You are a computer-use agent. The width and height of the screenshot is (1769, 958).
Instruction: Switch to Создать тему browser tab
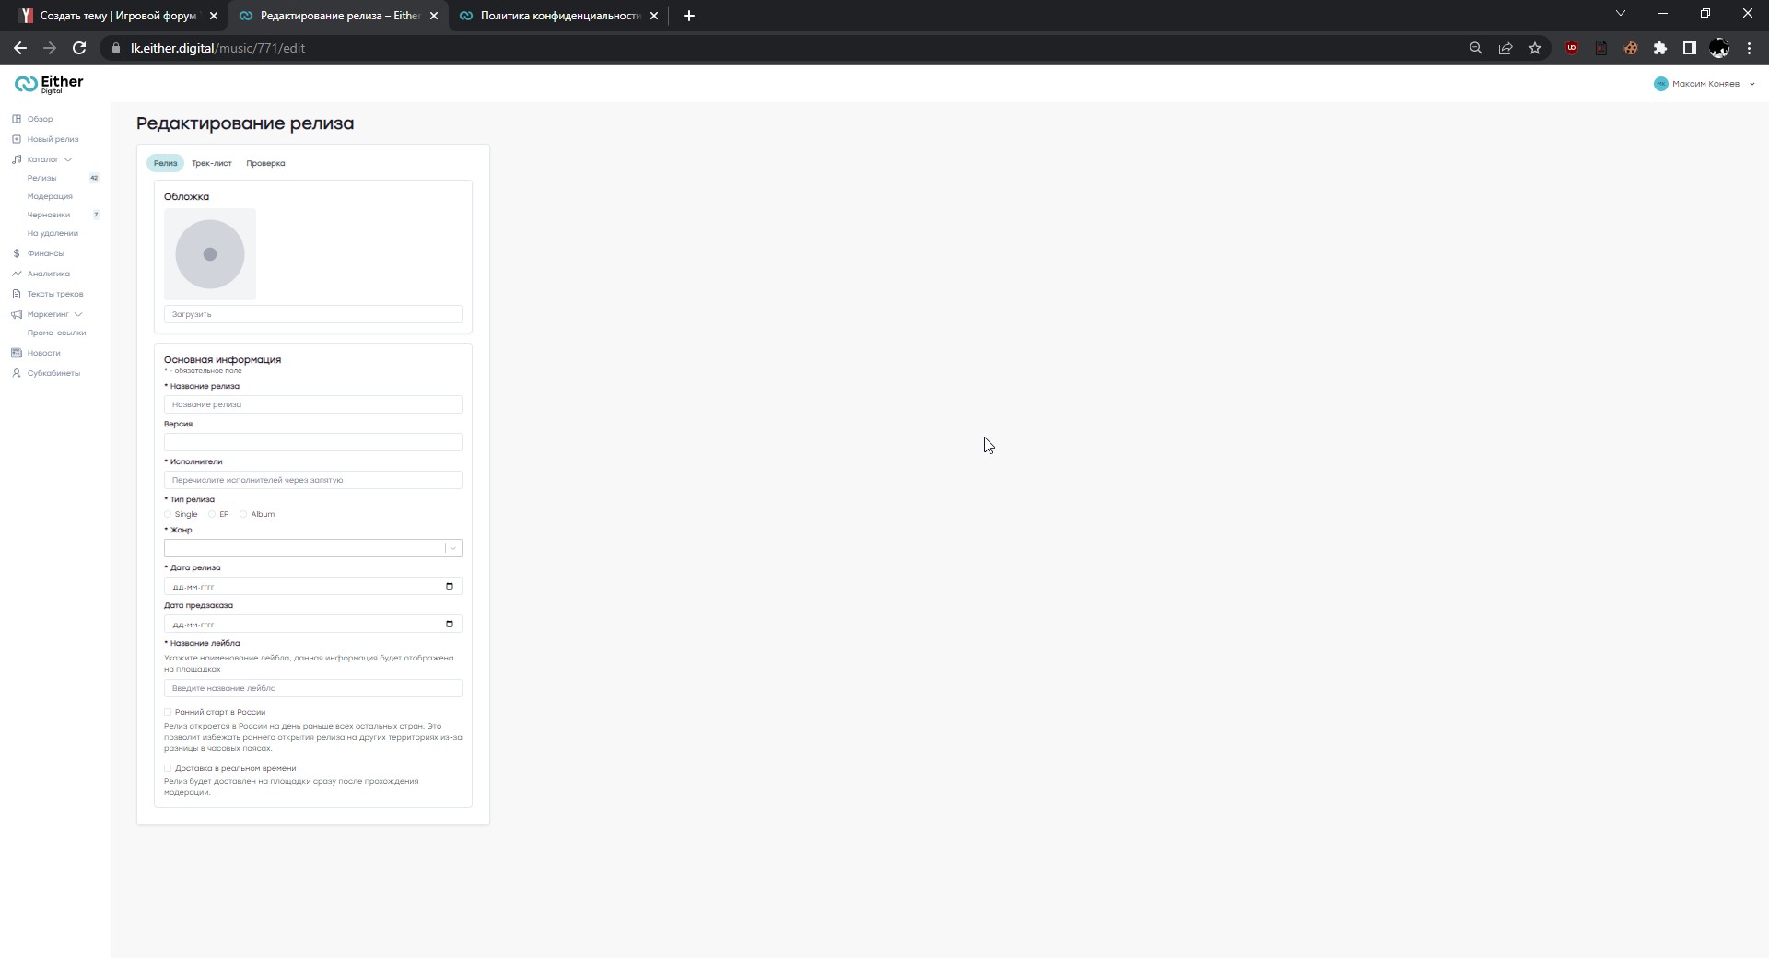point(118,16)
